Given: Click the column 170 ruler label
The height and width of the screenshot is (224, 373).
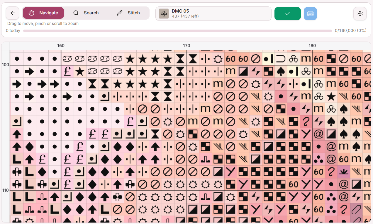Looking at the screenshot, I should click(186, 46).
